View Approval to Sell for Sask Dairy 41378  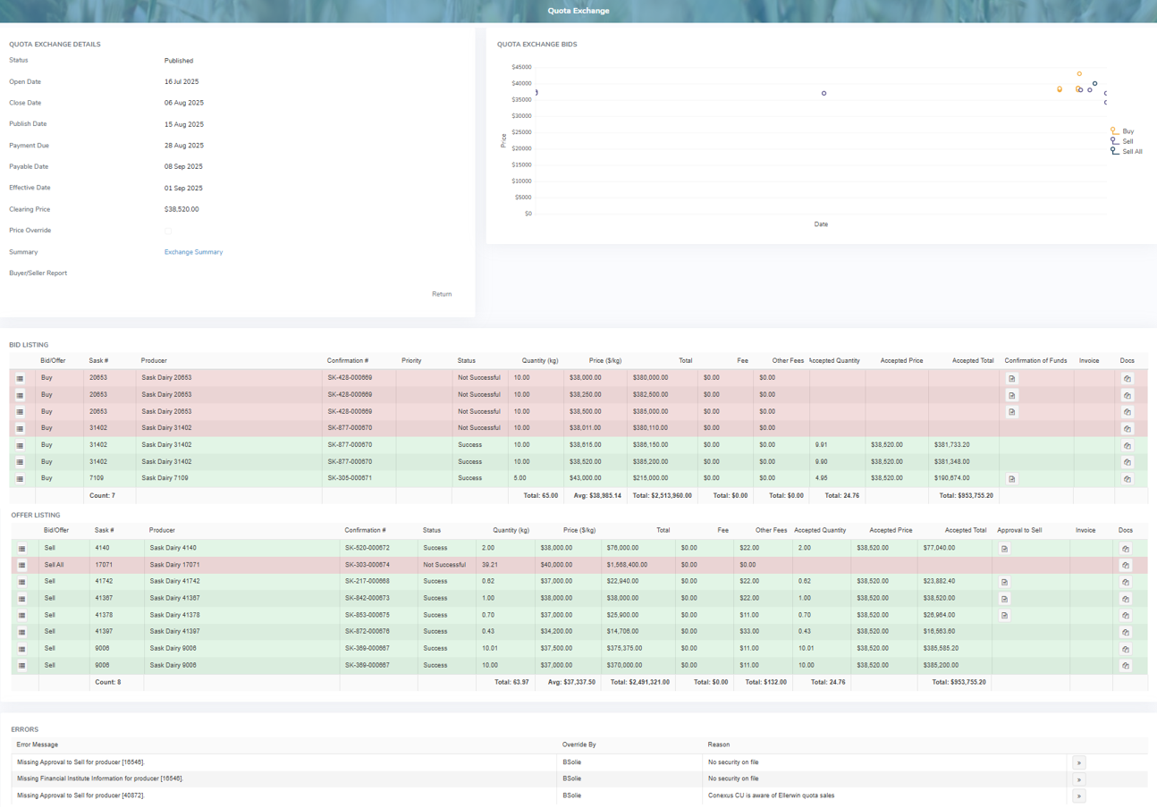click(1004, 616)
